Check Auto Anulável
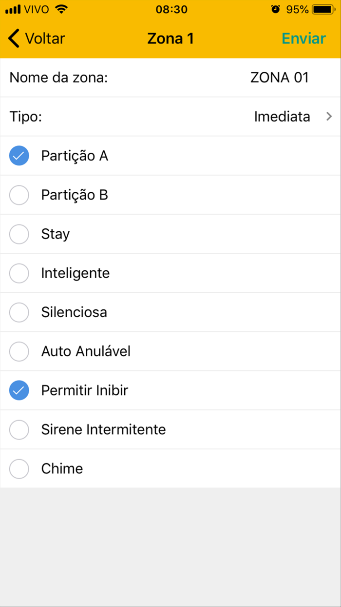341x607 pixels. click(19, 351)
